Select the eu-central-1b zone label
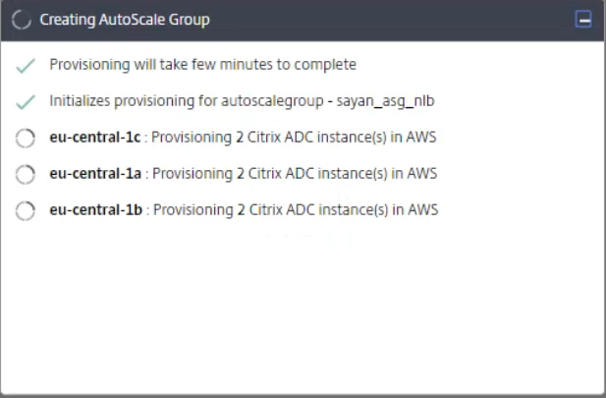Screen dimensions: 606x398 [95, 209]
